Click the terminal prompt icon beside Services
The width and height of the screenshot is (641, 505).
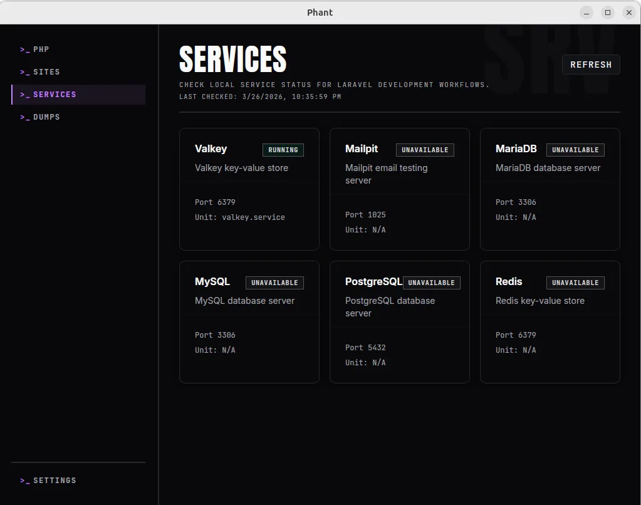pyautogui.click(x=24, y=95)
